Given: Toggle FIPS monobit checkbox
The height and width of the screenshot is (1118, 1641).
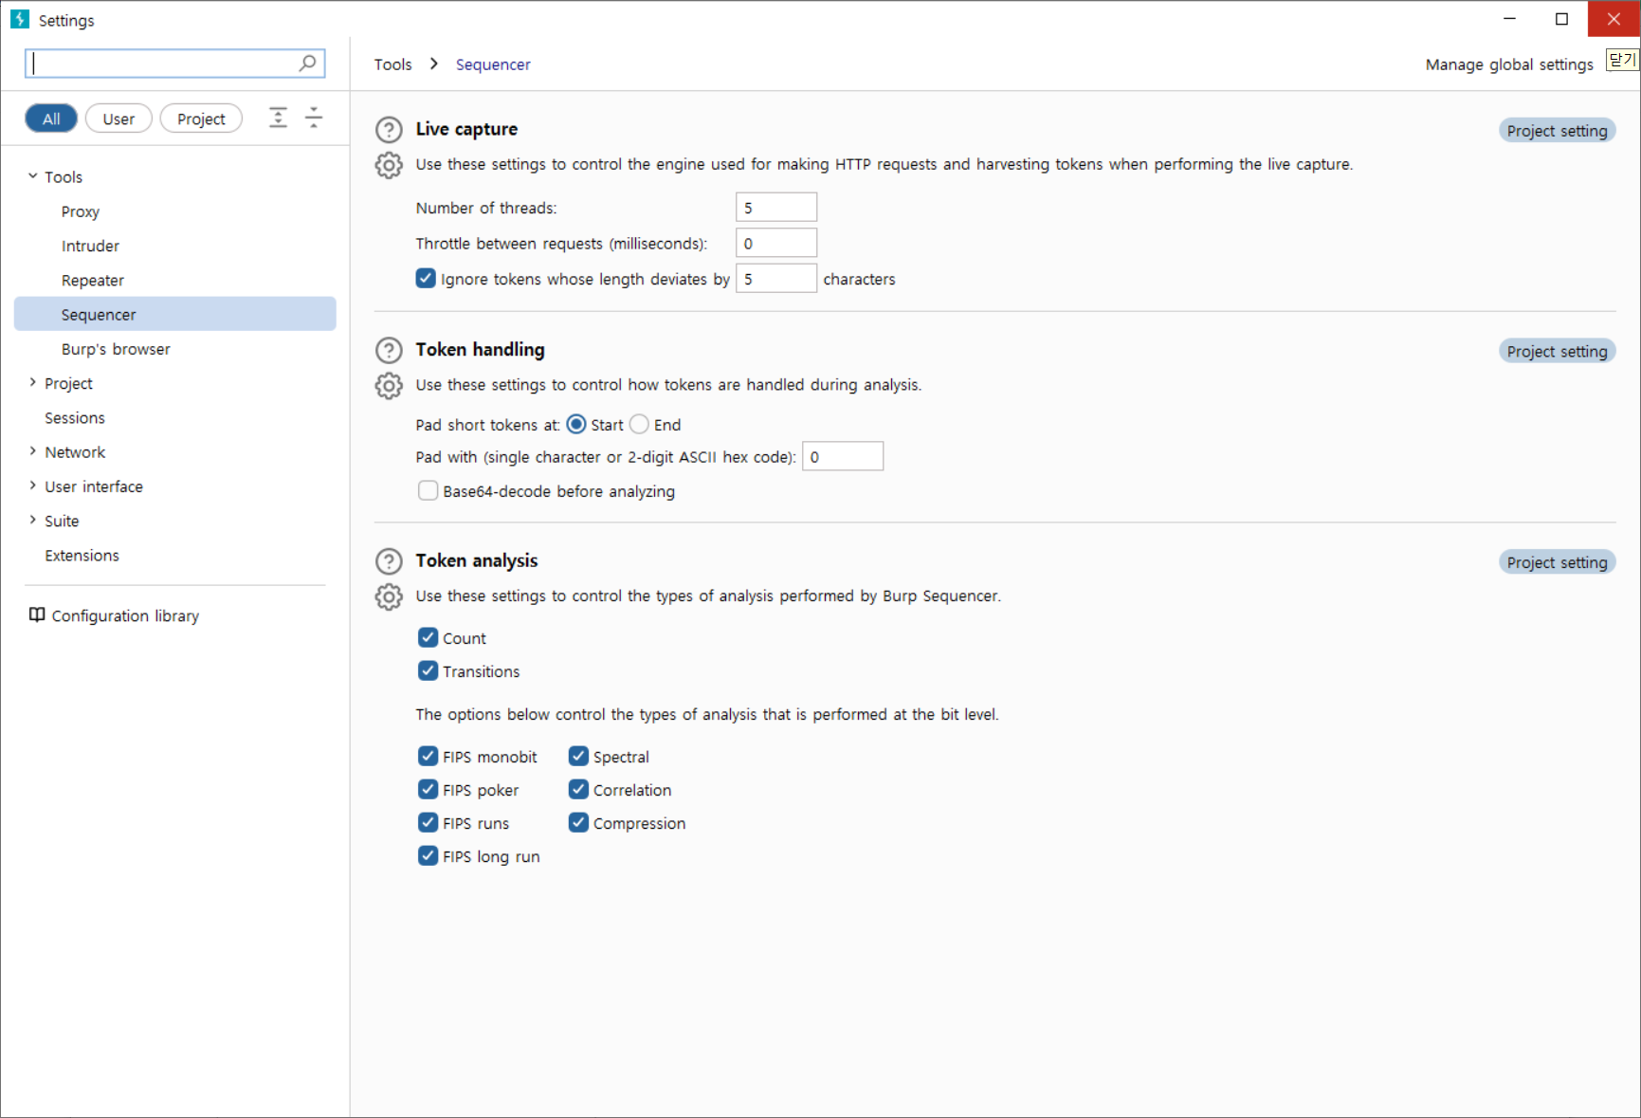Looking at the screenshot, I should tap(428, 756).
